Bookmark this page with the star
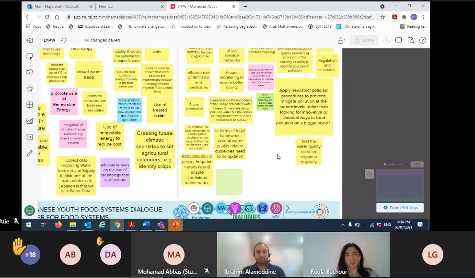 [x=382, y=17]
